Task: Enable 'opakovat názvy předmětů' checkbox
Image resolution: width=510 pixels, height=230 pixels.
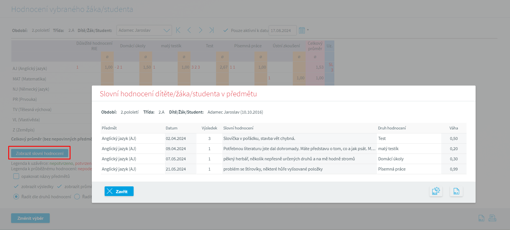Action: point(16,176)
